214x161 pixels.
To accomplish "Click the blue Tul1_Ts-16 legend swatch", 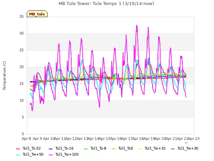I will [50, 149].
